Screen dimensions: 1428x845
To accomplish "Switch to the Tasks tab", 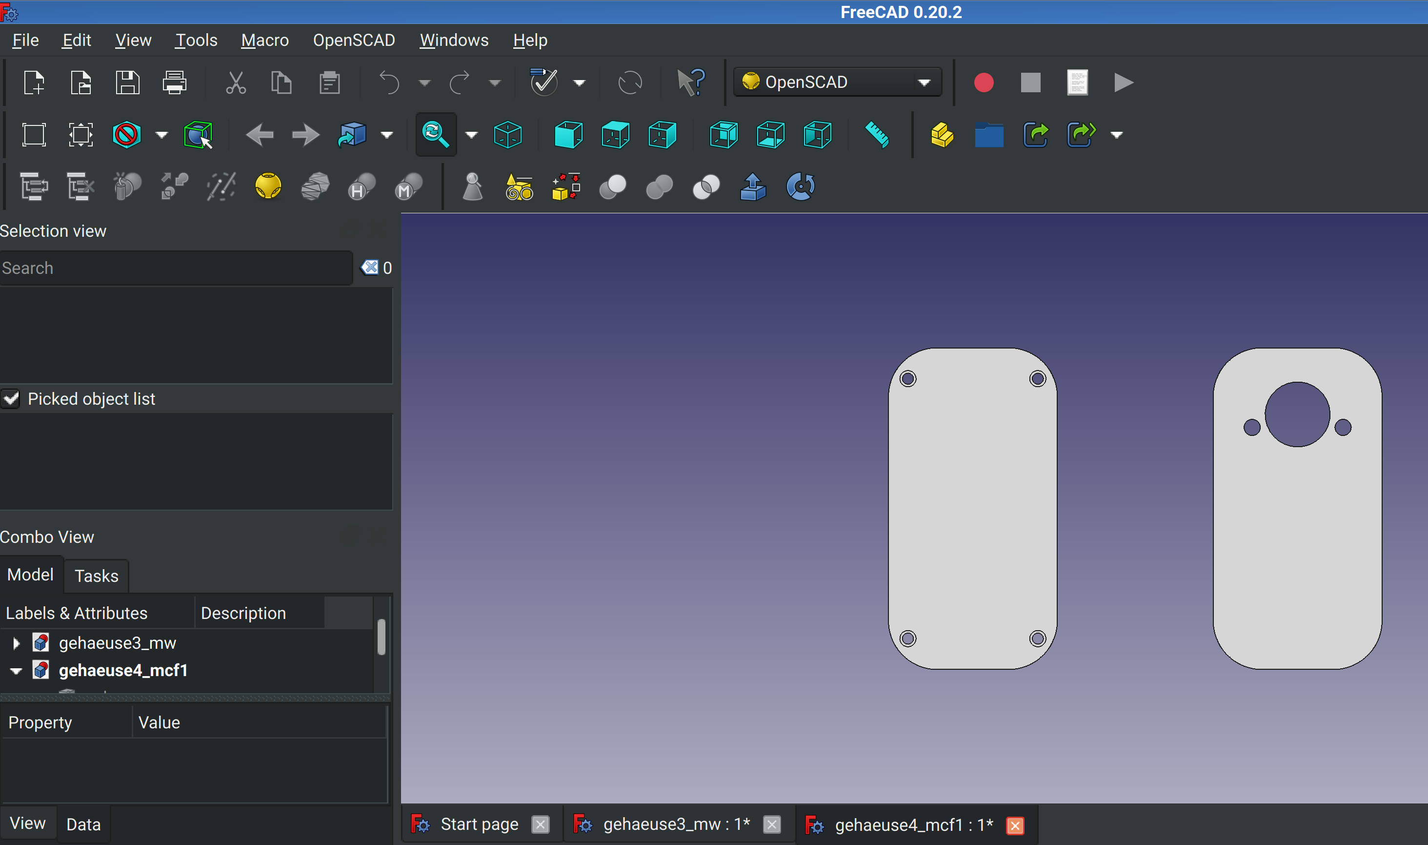I will 96,576.
